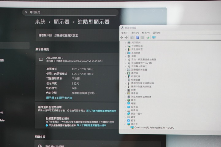Image resolution: width=221 pixels, height=147 pixels.
Task: Expand the 監視器 node
Action: [125, 107]
